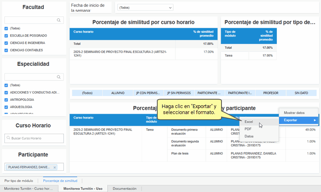
Task: Click the search icon in Facultad filter
Action: (59, 20)
